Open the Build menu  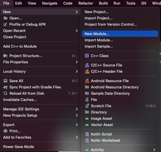pyautogui.click(x=103, y=3)
